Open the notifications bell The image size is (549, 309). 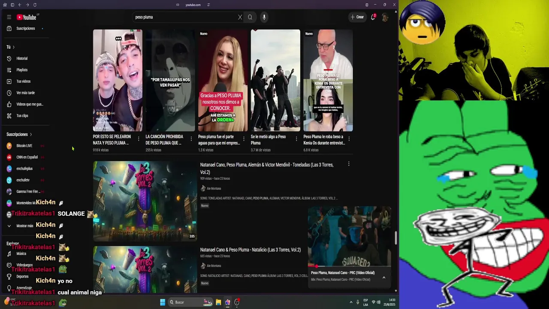373,17
